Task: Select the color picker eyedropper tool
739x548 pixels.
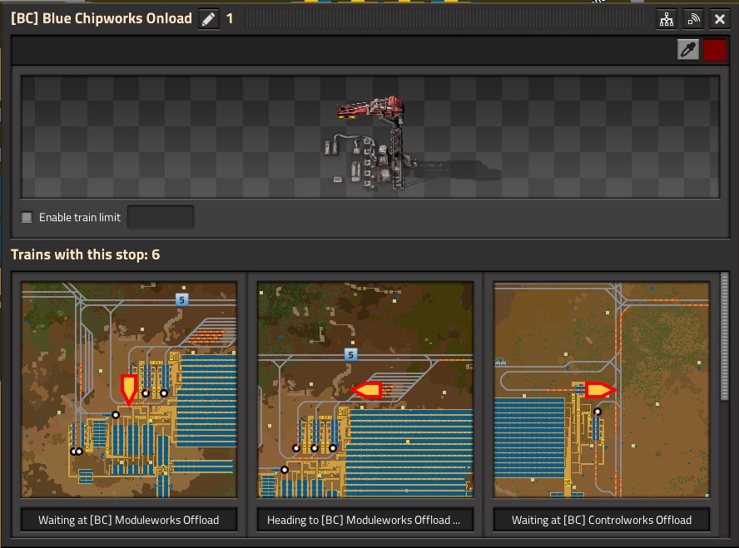Action: point(687,49)
